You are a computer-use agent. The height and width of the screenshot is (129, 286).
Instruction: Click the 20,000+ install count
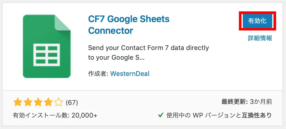point(84,115)
